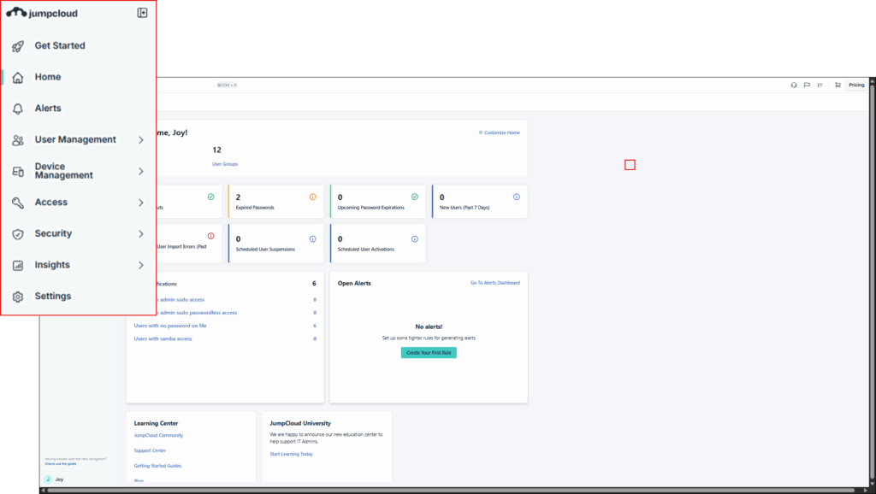The height and width of the screenshot is (494, 876).
Task: Open the Go To Alerts Dashboard link
Action: 494,283
